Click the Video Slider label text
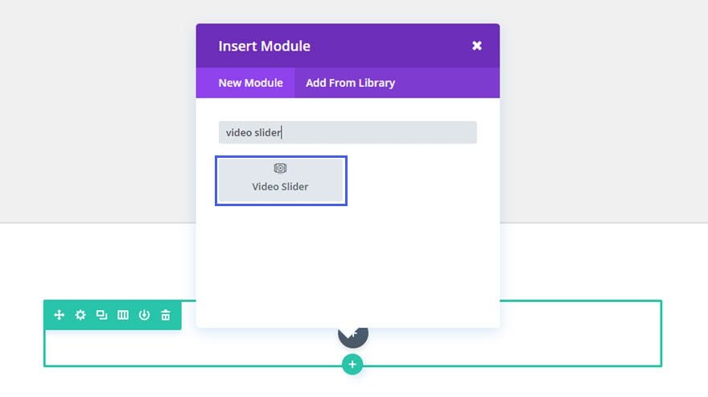This screenshot has width=708, height=397. 280,187
